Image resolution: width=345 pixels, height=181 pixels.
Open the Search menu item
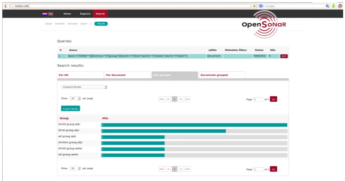point(100,14)
